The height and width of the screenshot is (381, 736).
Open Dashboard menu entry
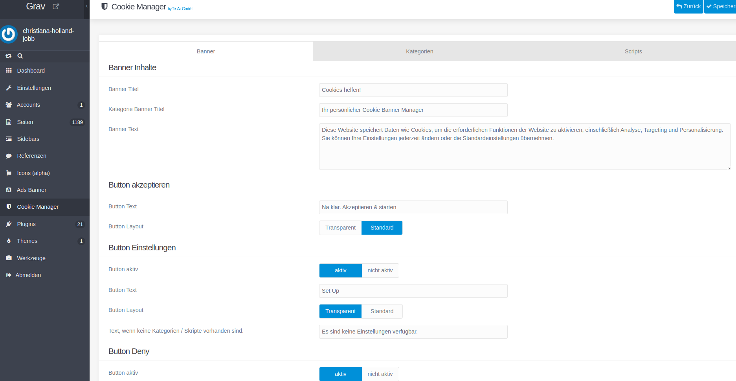(x=45, y=71)
